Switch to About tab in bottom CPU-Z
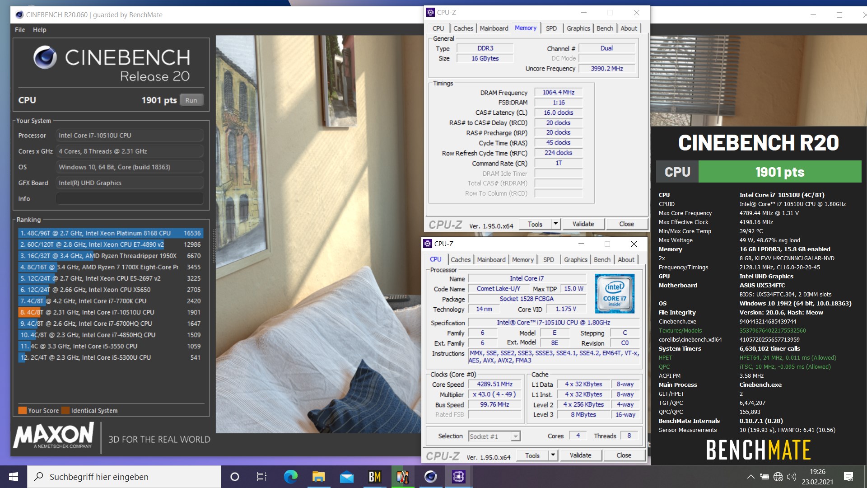867x488 pixels. click(626, 259)
